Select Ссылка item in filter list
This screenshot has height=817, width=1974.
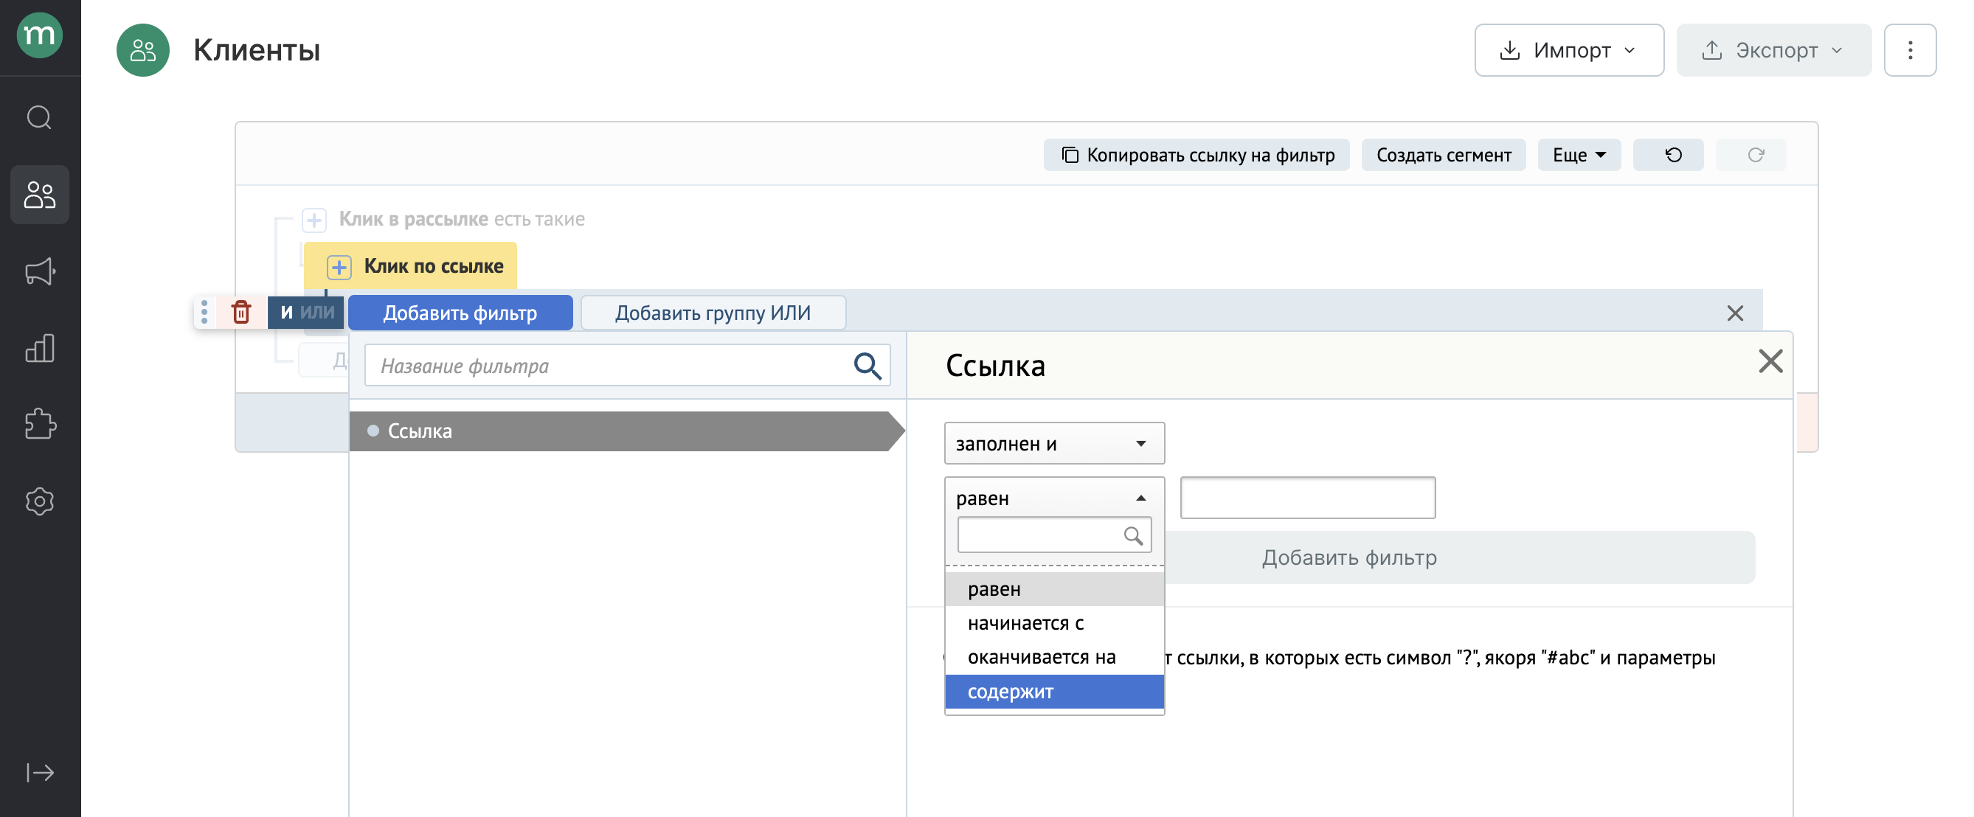pyautogui.click(x=626, y=432)
